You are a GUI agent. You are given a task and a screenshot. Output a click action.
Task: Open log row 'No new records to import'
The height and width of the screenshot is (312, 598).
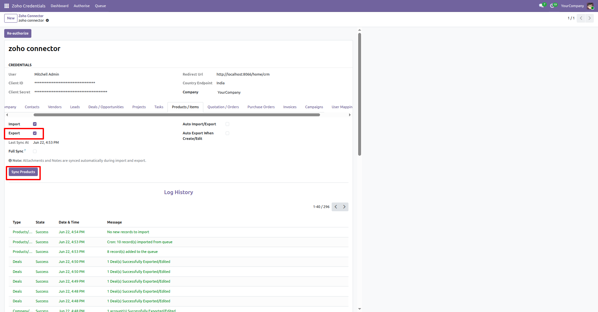[x=178, y=232]
